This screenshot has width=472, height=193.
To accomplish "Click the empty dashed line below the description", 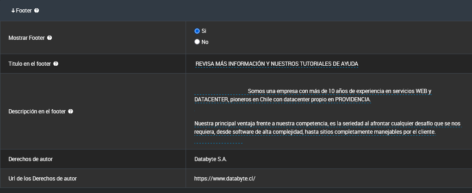I will coord(218,143).
